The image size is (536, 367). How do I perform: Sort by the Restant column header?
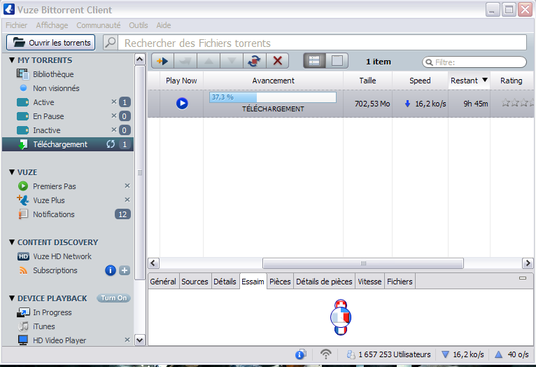(x=469, y=81)
